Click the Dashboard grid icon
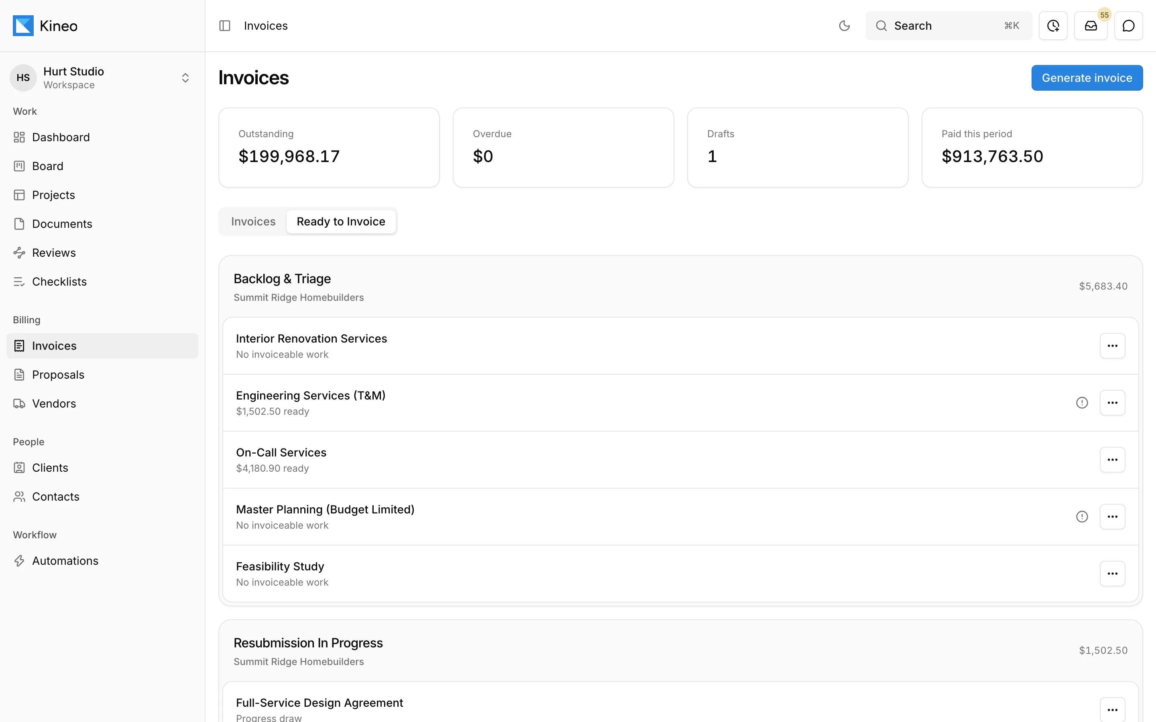The width and height of the screenshot is (1156, 722). tap(19, 138)
